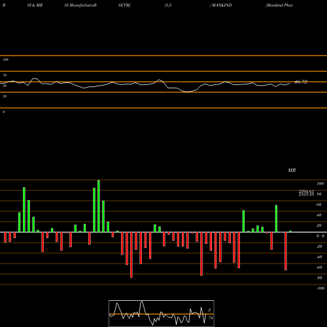
Task: Click the 100 label on MR axis
Action: (320, 184)
